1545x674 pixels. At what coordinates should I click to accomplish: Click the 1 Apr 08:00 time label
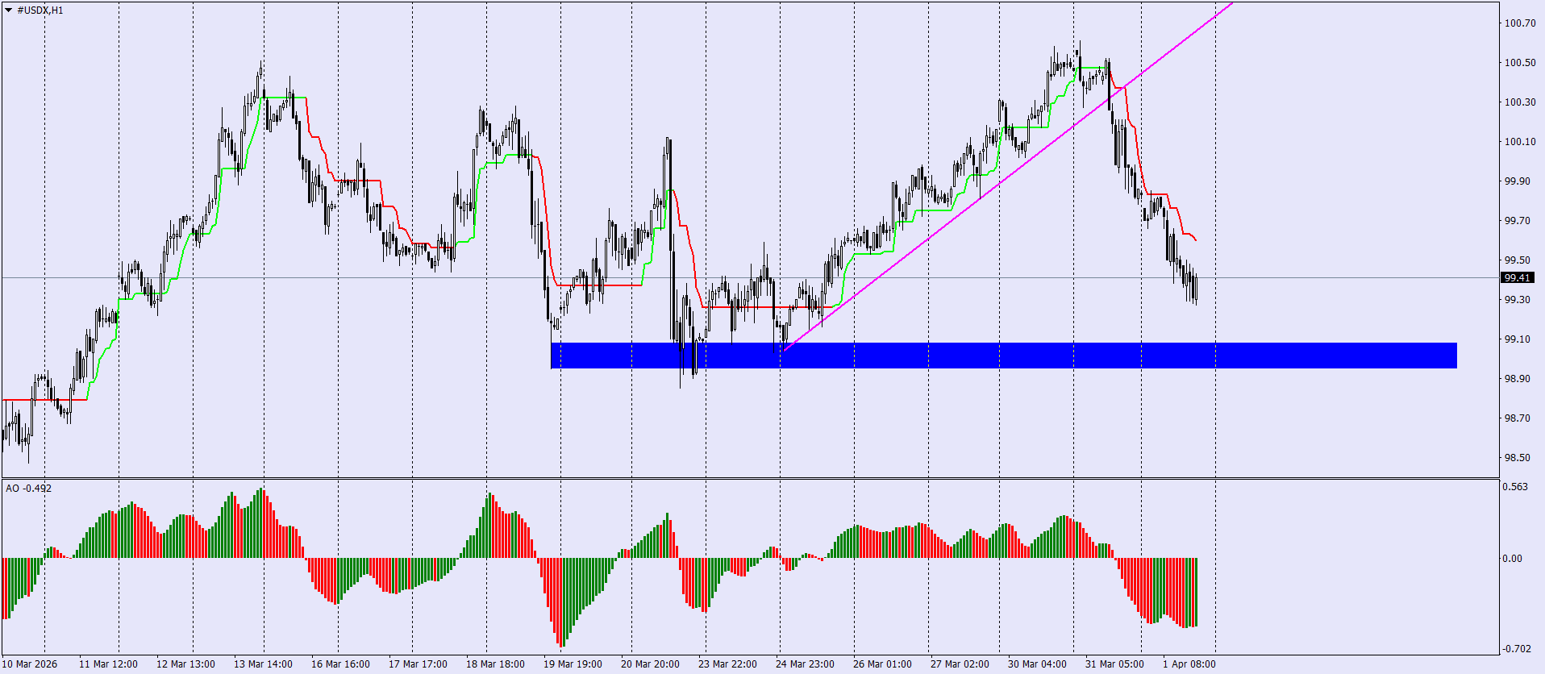click(x=1189, y=664)
